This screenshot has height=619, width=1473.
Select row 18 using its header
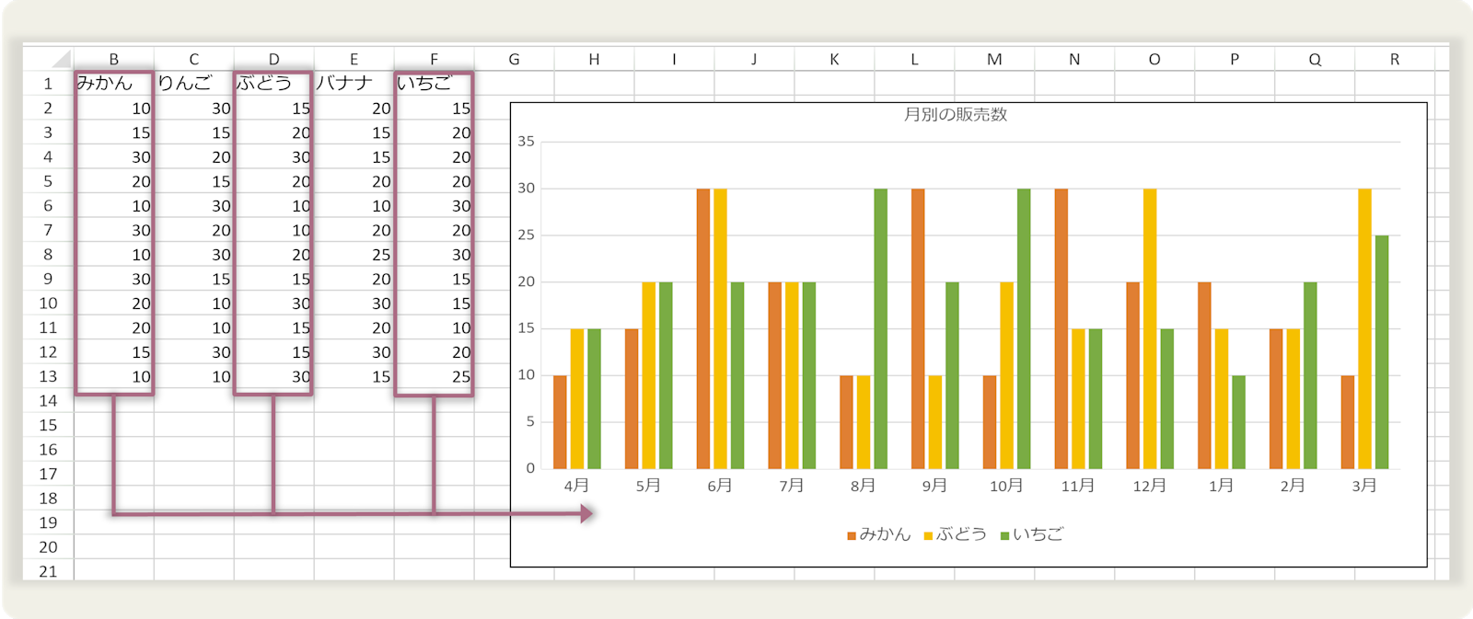(x=48, y=498)
